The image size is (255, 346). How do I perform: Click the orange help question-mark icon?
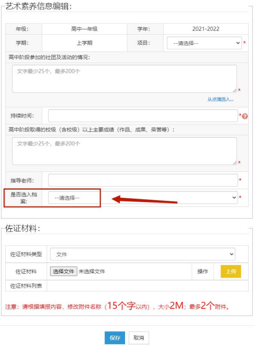click(x=244, y=116)
